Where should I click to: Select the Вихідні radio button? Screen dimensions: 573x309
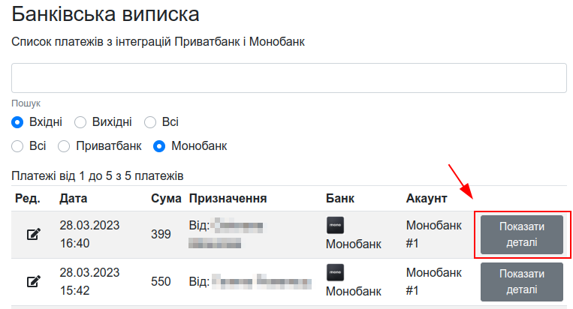point(80,122)
